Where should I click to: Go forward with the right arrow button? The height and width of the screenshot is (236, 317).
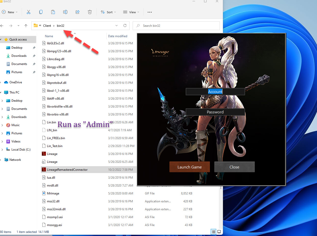11,26
